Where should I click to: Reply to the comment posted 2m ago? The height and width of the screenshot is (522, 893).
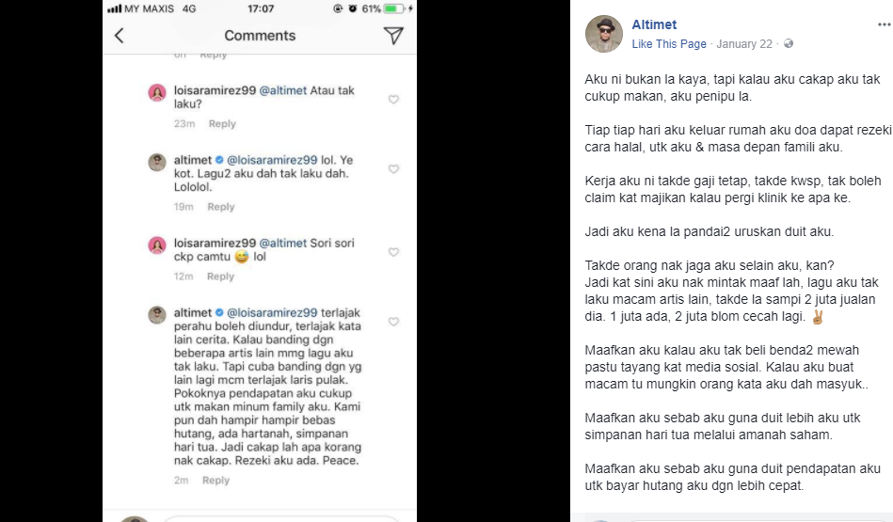215,481
